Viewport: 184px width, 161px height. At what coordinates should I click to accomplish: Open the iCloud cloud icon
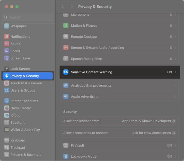7,115
